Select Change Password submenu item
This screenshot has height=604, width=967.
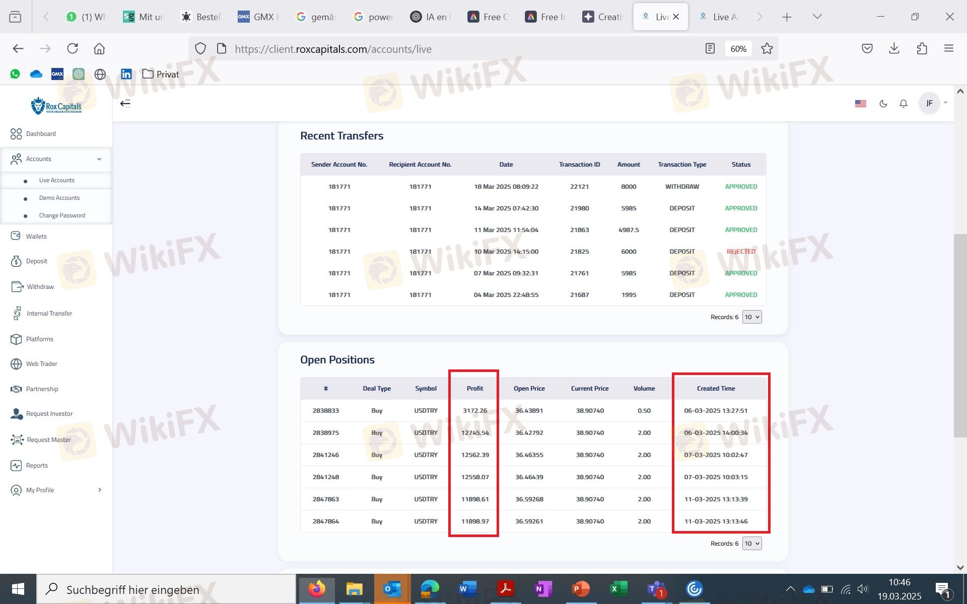click(62, 215)
